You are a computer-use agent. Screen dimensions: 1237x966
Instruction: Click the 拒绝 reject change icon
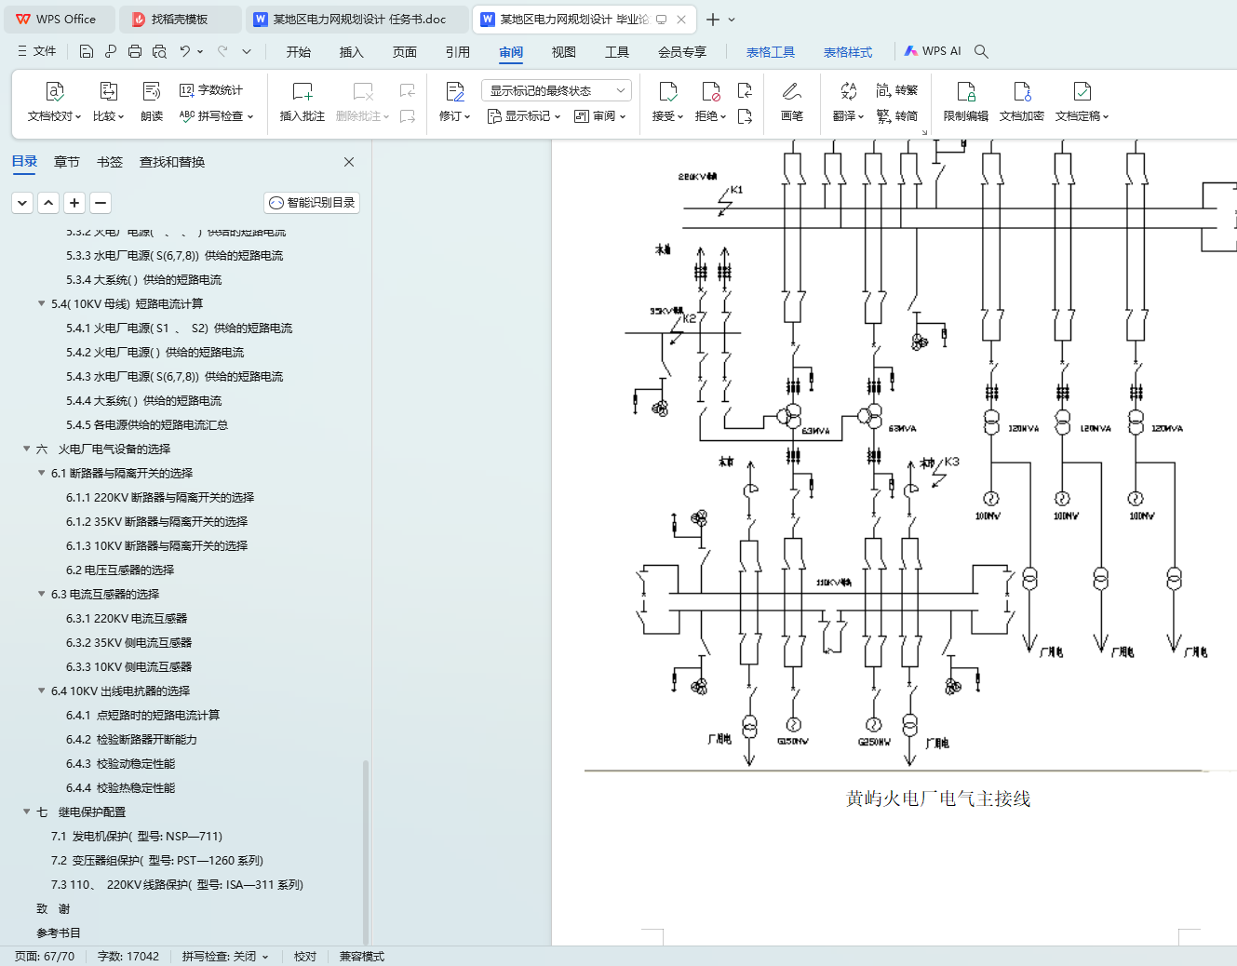coord(711,91)
